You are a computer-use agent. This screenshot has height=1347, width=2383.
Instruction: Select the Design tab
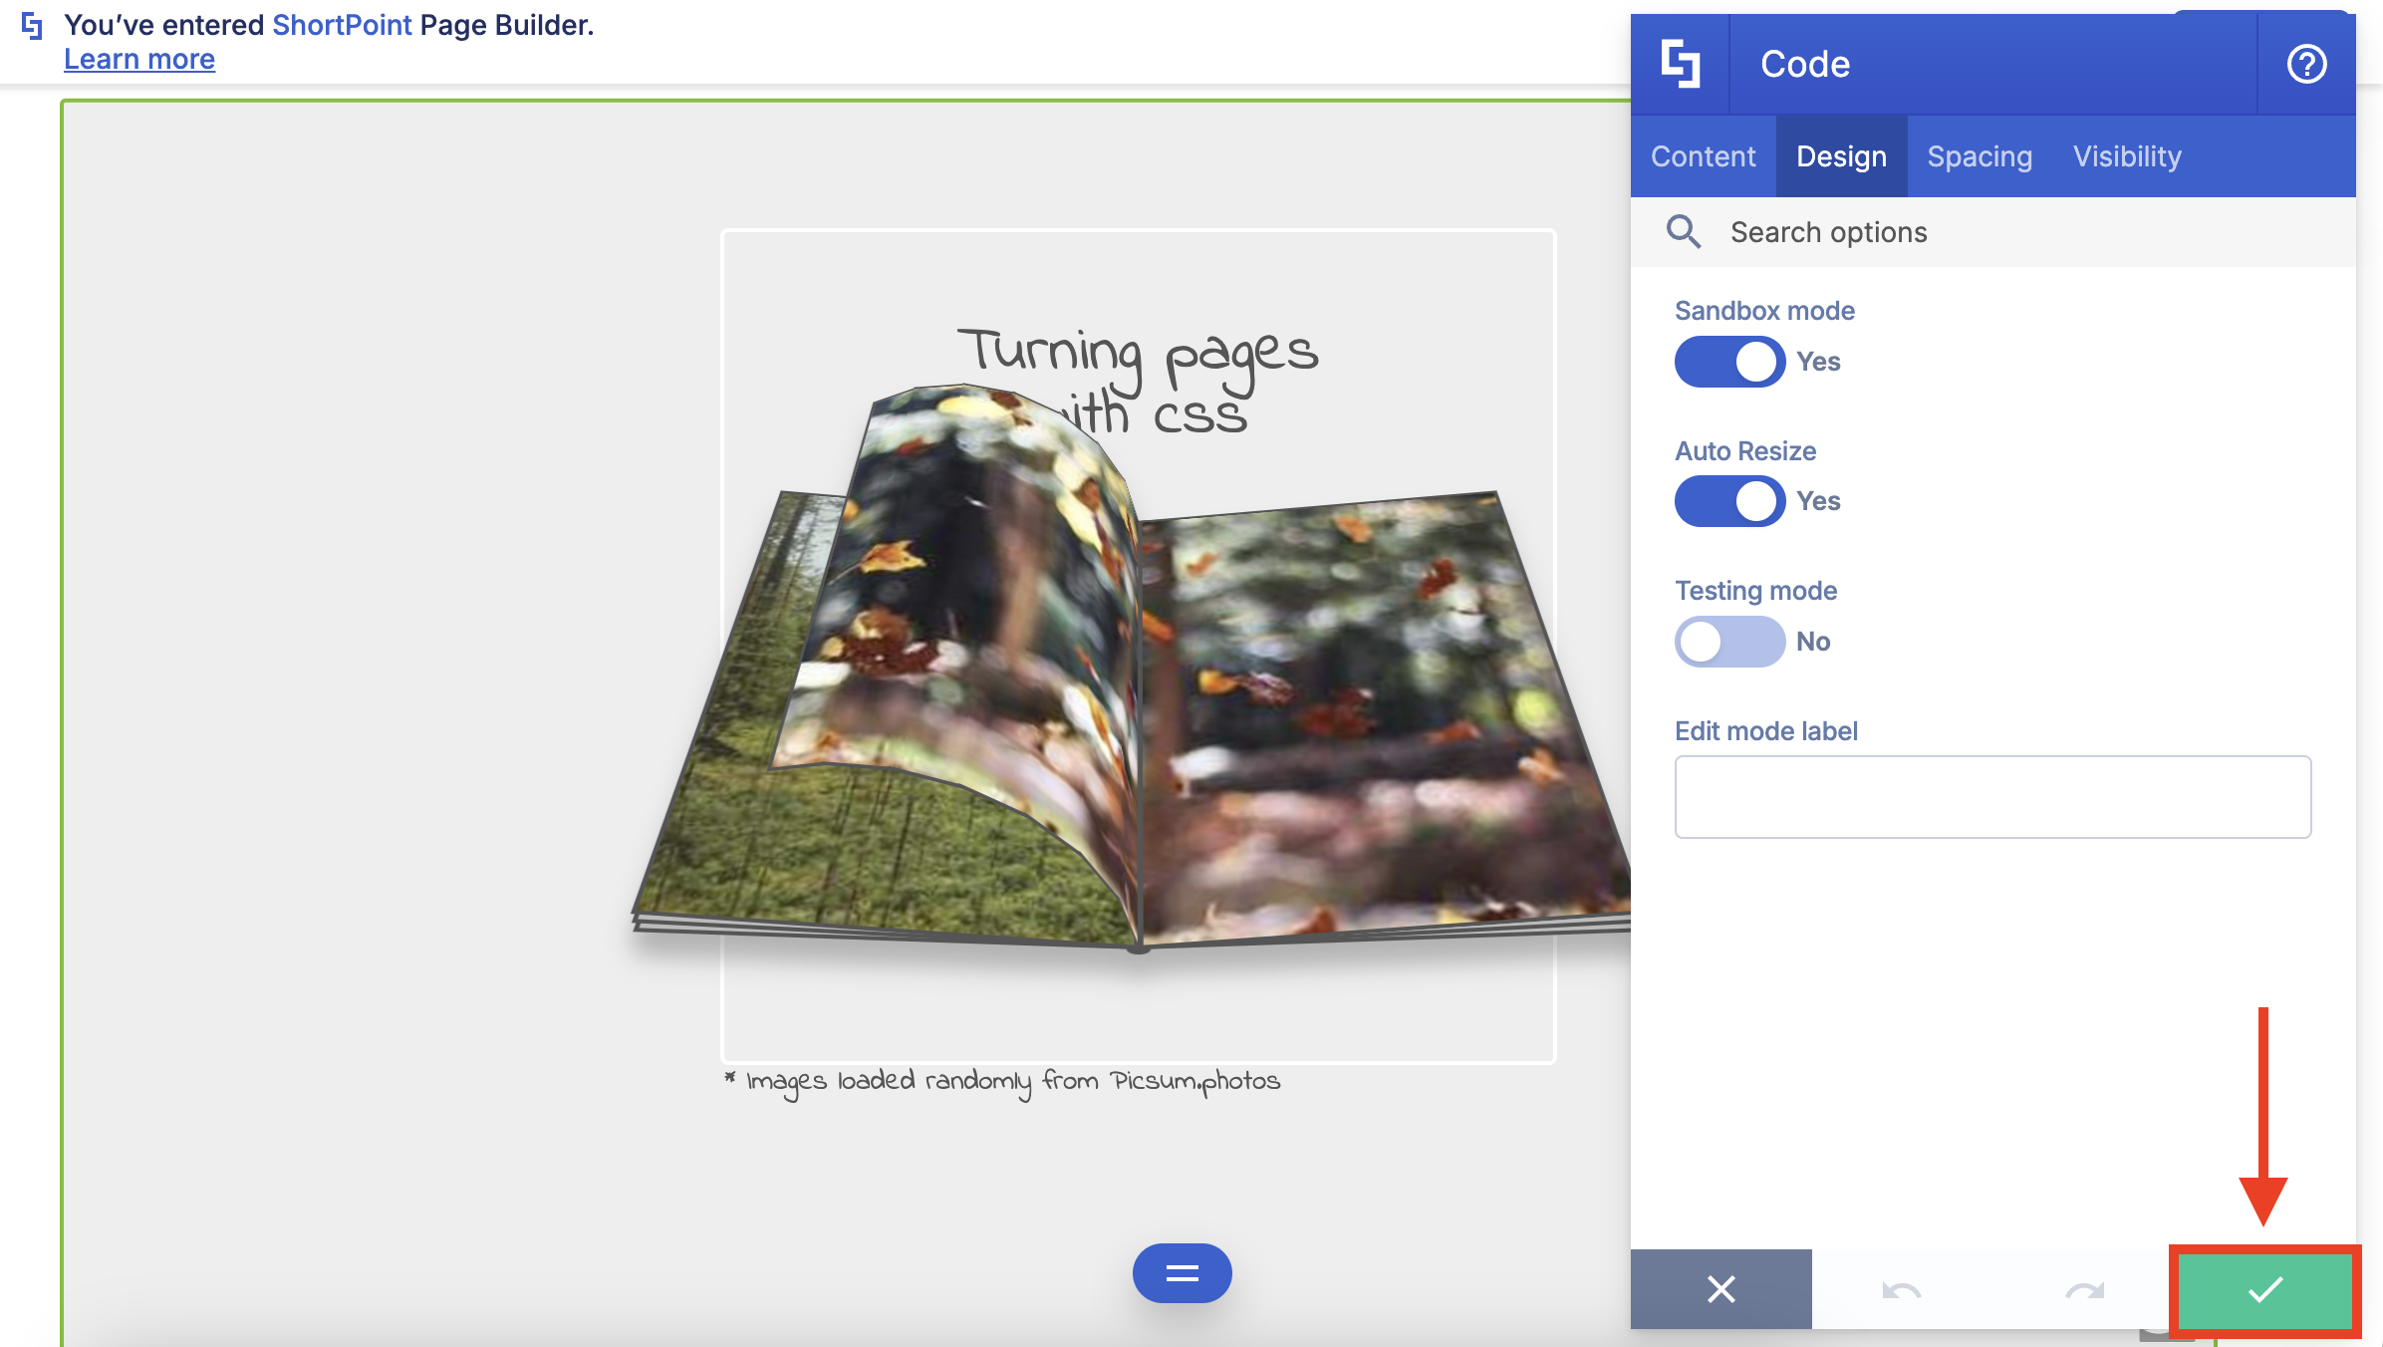(x=1841, y=156)
